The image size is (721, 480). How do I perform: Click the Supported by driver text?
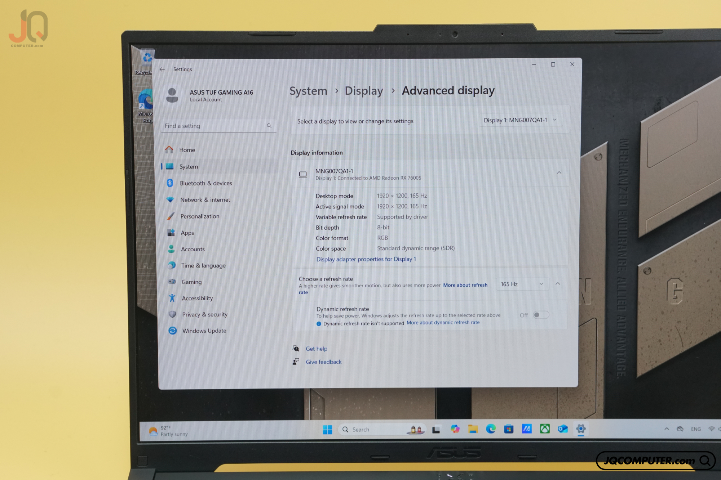[x=402, y=217]
